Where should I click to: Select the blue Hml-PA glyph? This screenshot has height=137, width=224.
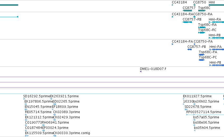pyautogui.click(x=217, y=49)
